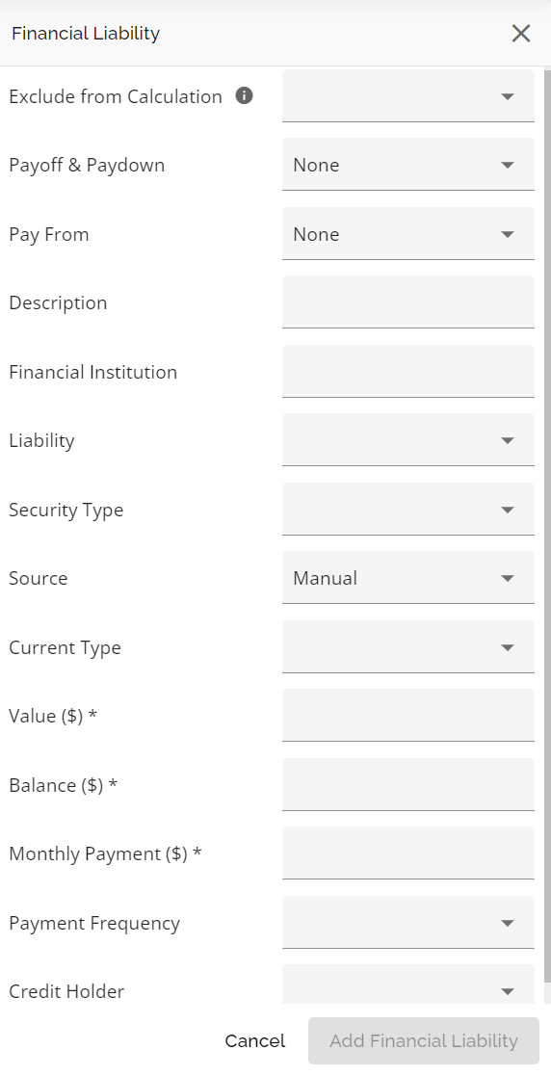
Task: Expand the Payoff & Paydown dropdown
Action: pyautogui.click(x=407, y=165)
